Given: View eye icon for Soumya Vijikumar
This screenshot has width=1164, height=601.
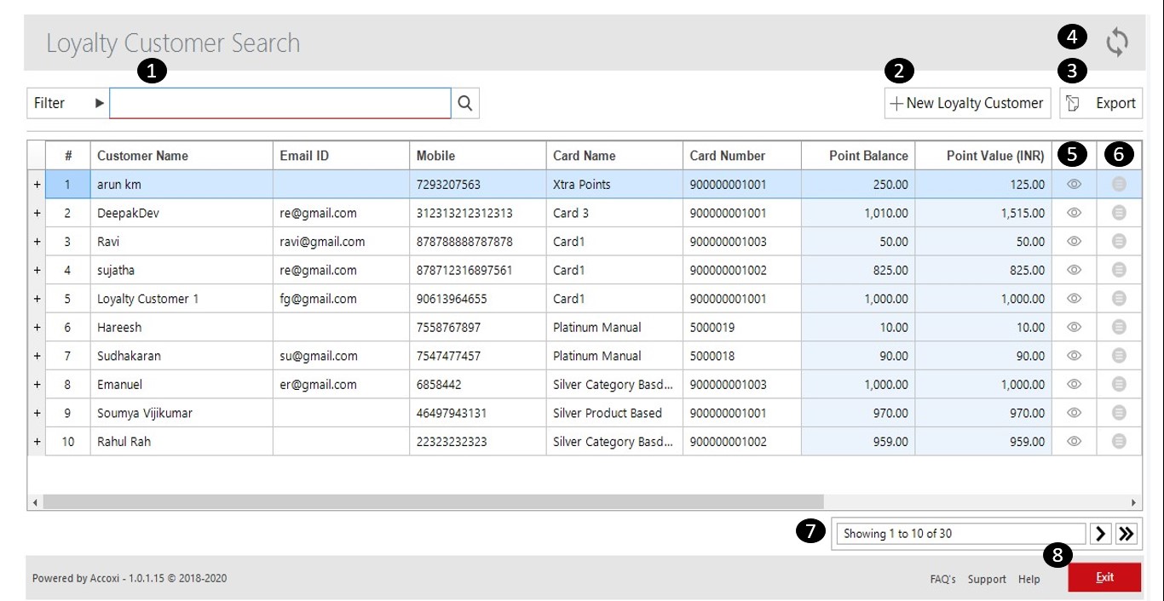Looking at the screenshot, I should point(1075,413).
